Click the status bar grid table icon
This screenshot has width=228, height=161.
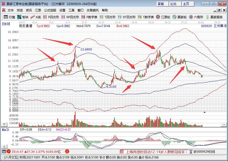[x=4, y=152]
